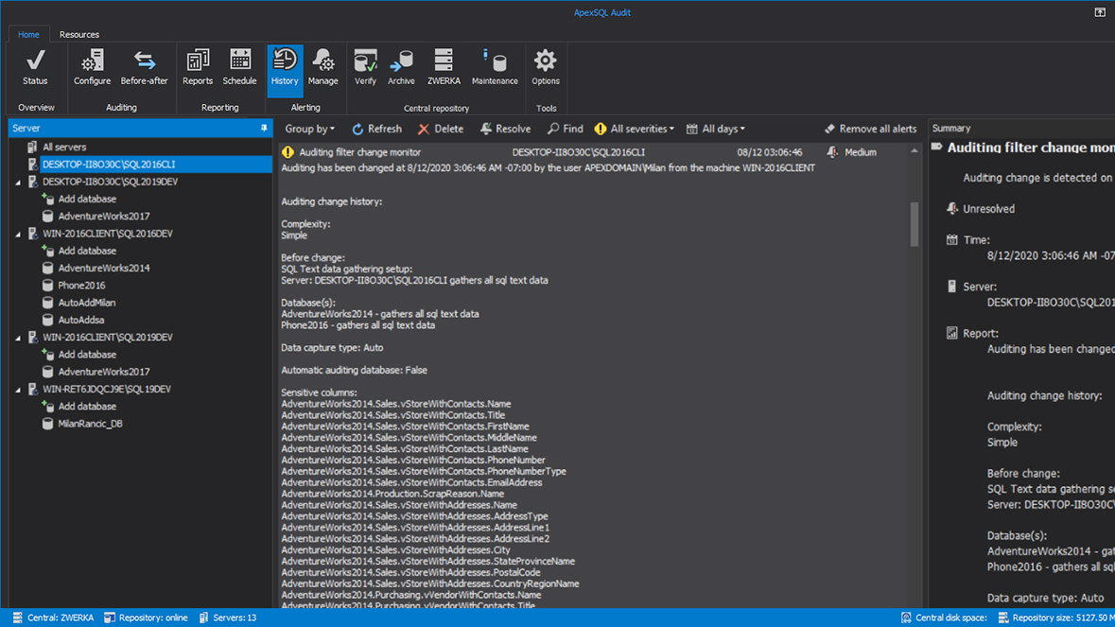Viewport: 1115px width, 627px height.
Task: Collapse the alert details arrow
Action: [x=914, y=151]
